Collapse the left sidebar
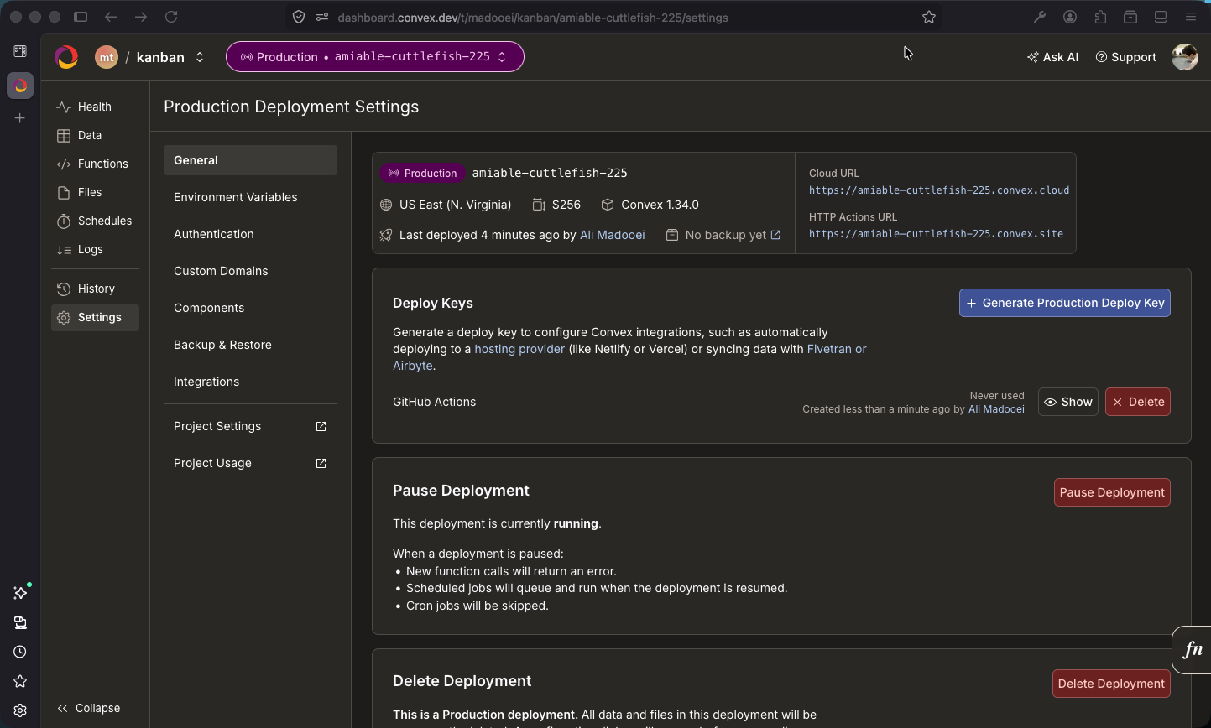 coord(89,708)
